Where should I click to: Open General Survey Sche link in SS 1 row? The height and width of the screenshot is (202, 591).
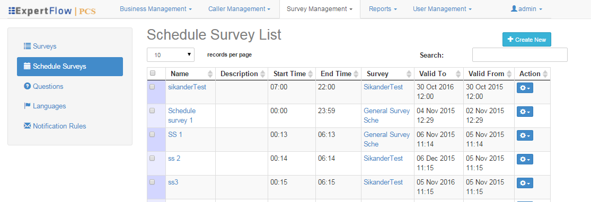387,139
